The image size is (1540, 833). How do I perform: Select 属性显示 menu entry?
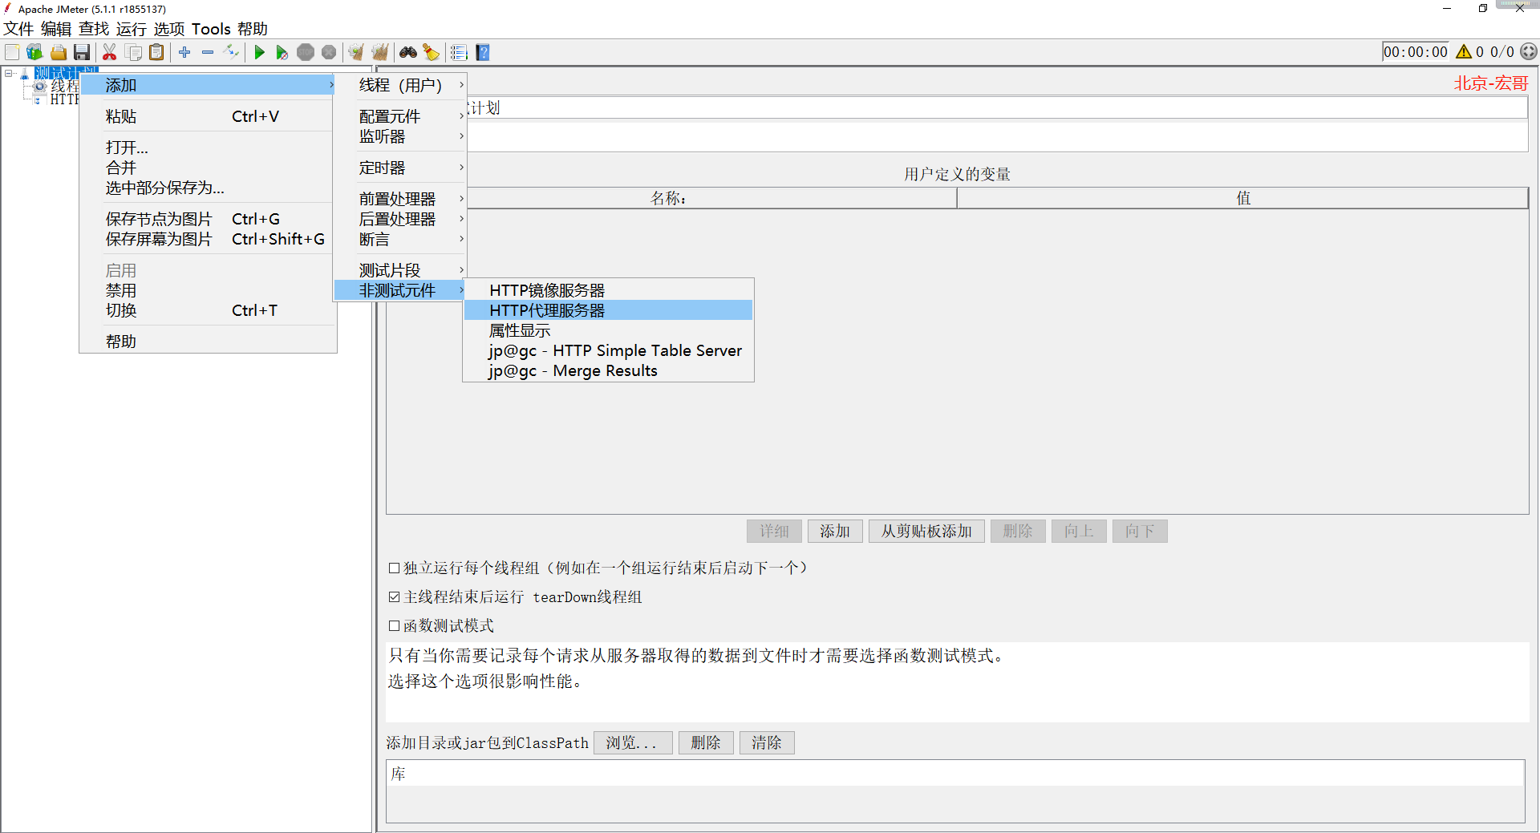(608, 330)
